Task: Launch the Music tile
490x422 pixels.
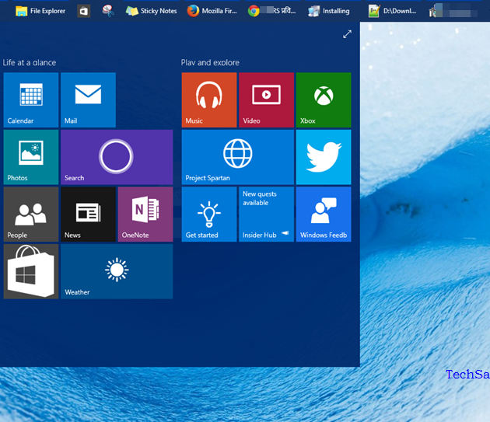Action: click(x=209, y=100)
